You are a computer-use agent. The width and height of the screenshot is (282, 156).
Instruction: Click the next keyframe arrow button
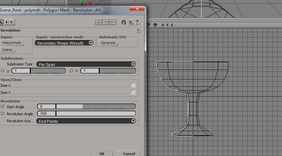coord(12,22)
